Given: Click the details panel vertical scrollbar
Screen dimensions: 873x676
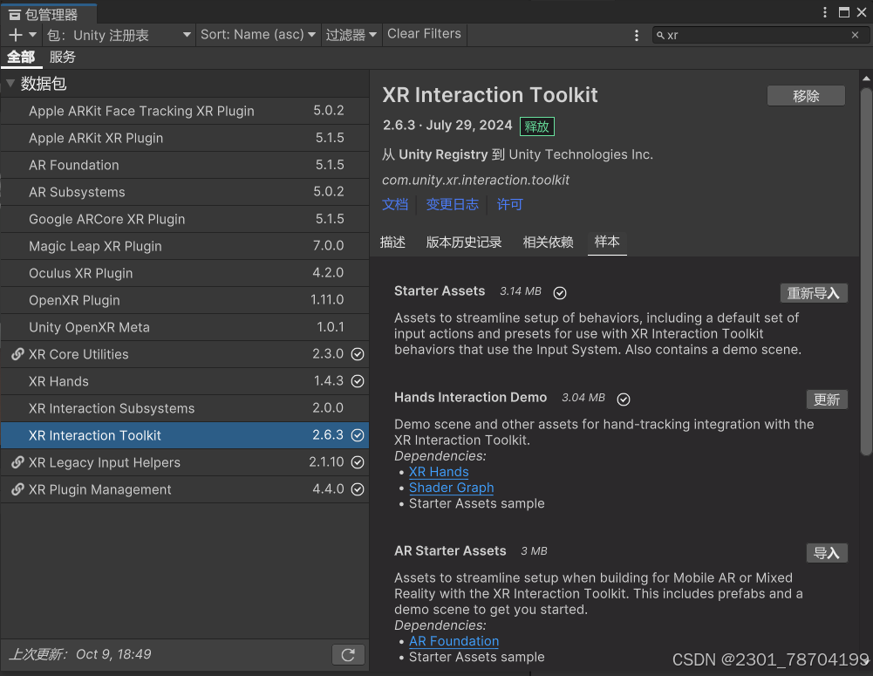Looking at the screenshot, I should (x=866, y=270).
